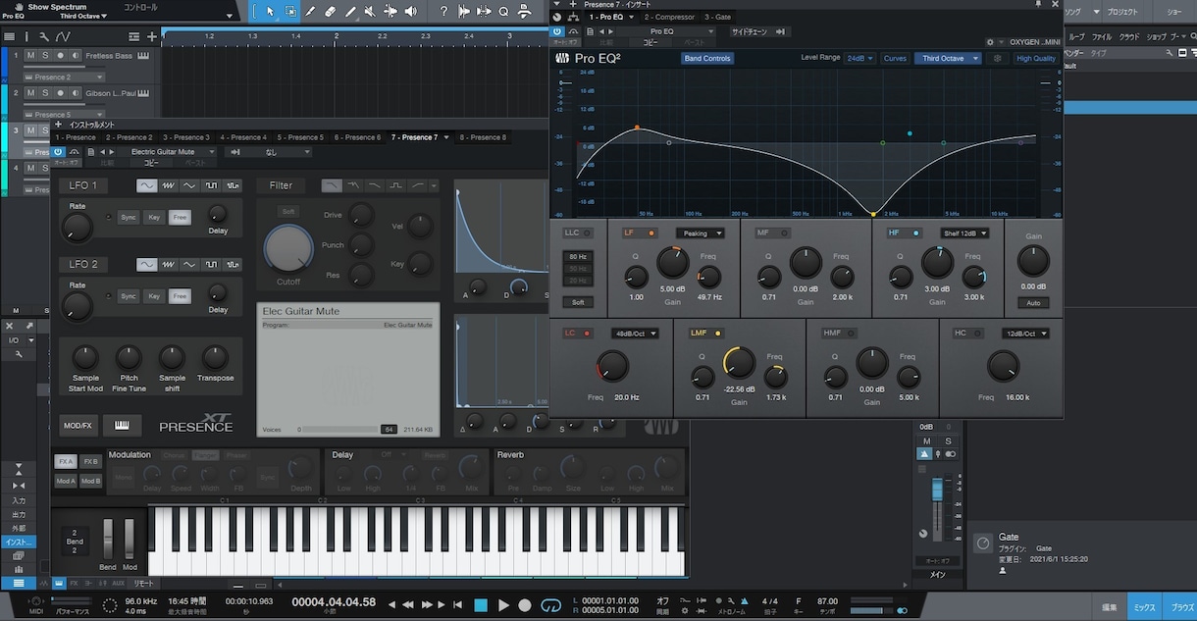This screenshot has width=1197, height=621.
Task: Click the Curves button in Pro EQ
Action: point(895,59)
